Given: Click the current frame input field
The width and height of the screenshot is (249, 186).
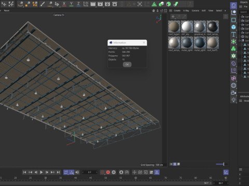Looking at the screenshot, I should 90,172.
